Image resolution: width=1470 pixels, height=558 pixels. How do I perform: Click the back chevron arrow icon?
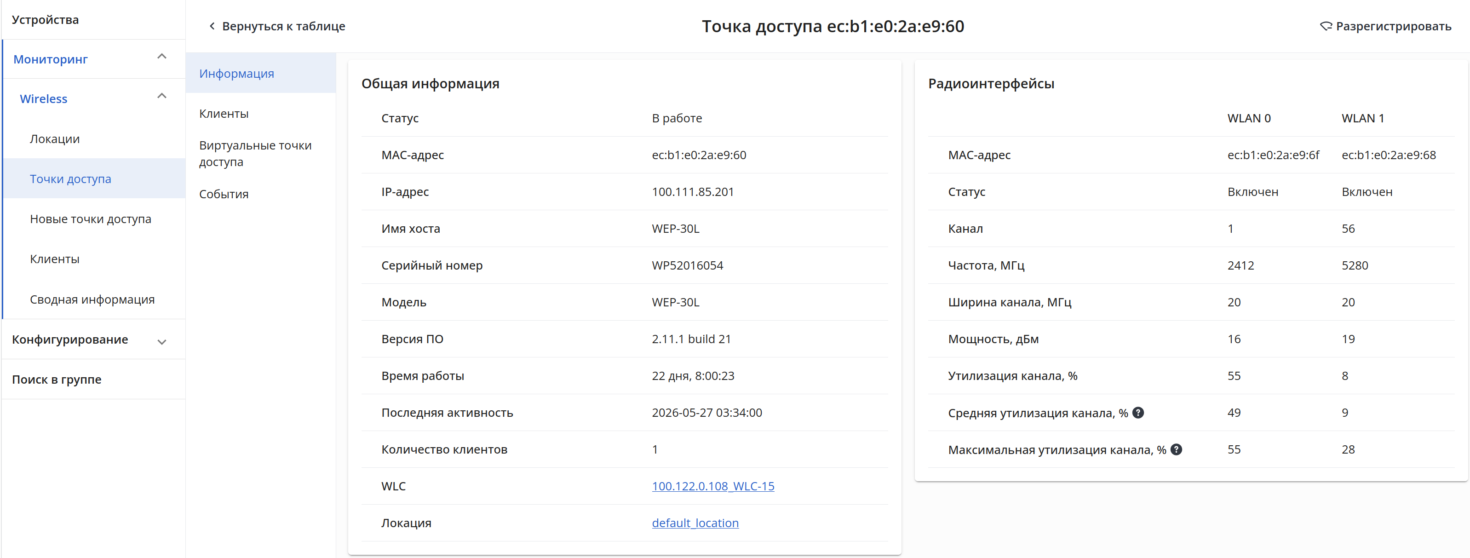[212, 26]
